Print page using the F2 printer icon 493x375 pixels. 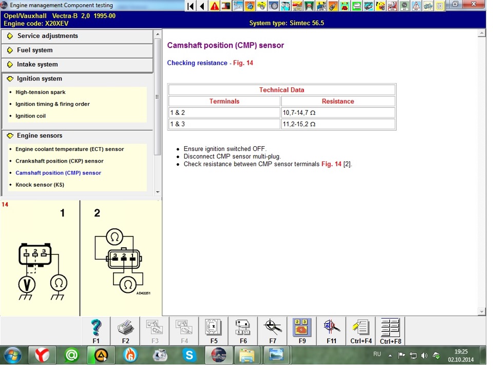pyautogui.click(x=126, y=331)
